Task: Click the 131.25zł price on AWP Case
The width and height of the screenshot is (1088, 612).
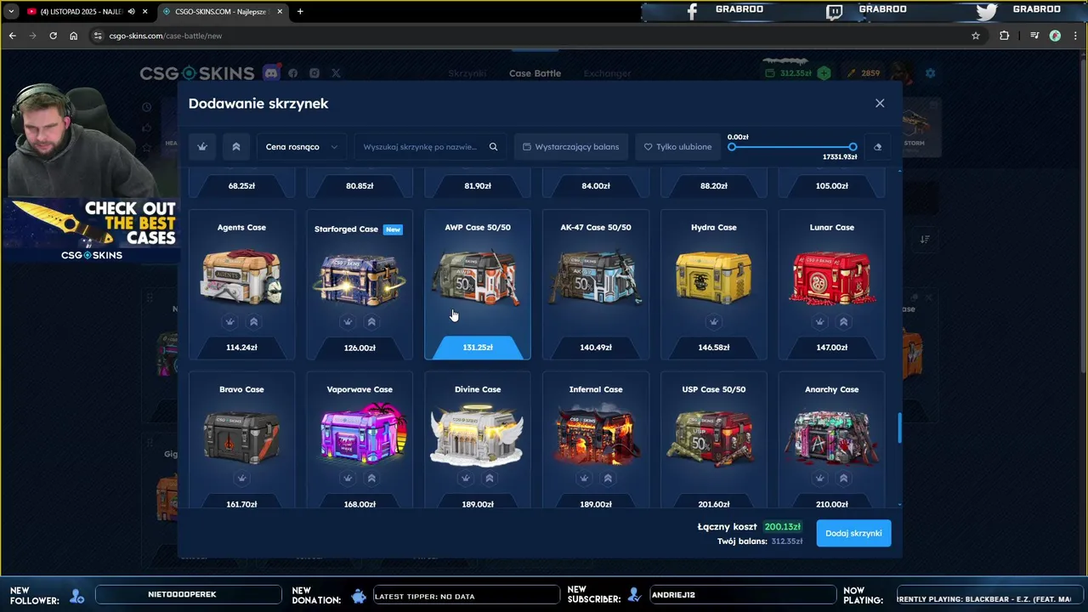Action: point(478,347)
